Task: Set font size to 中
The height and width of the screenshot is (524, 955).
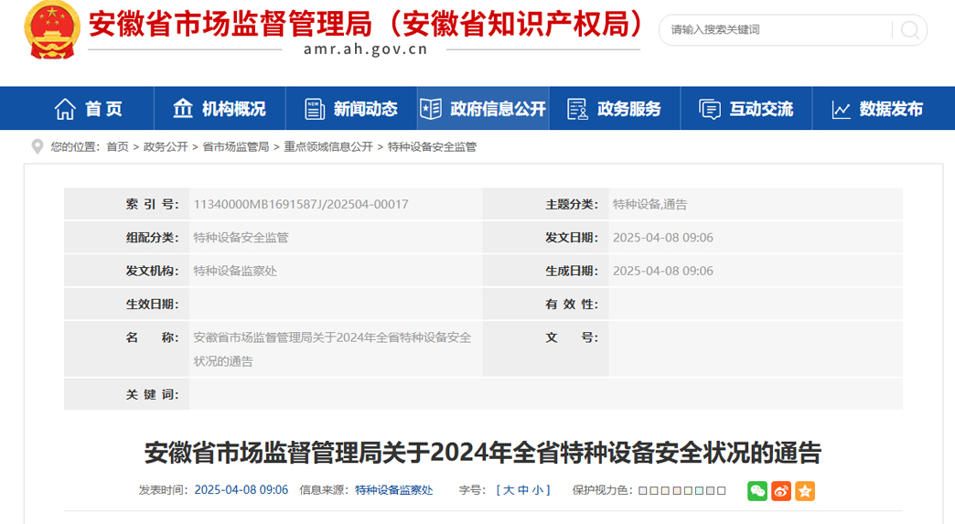Action: (x=523, y=490)
